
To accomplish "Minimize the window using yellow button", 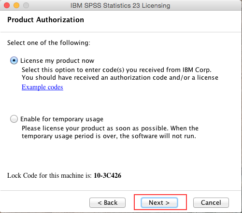I will [16, 5].
